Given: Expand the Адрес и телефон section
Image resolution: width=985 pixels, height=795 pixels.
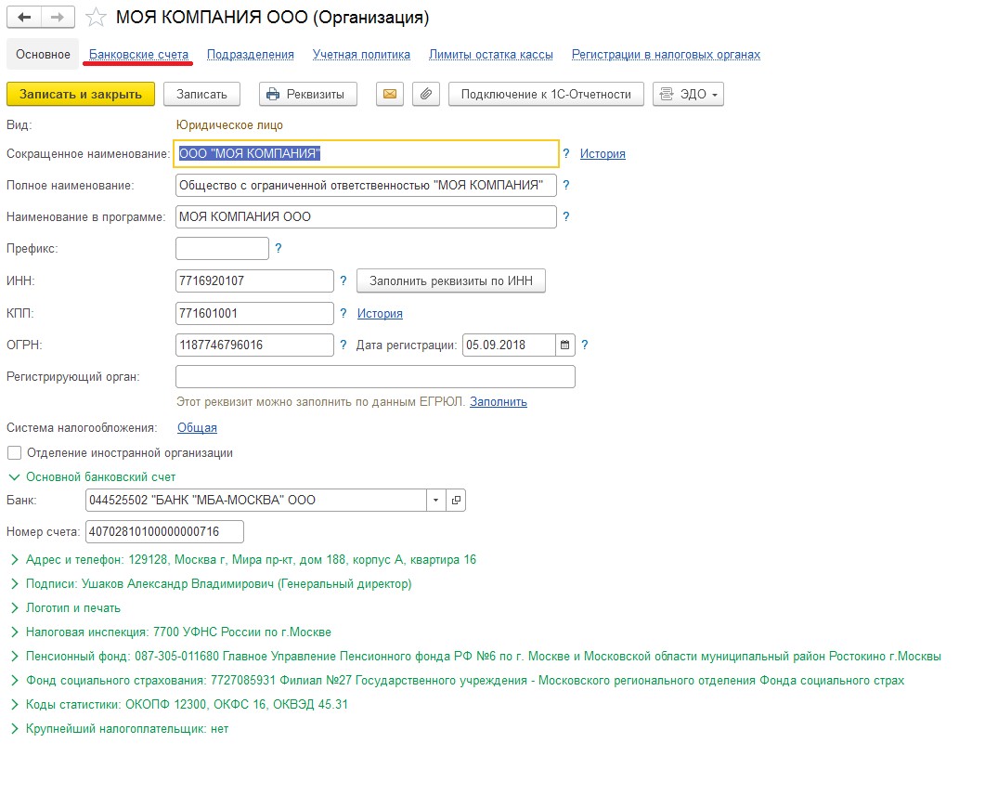Looking at the screenshot, I should point(14,560).
